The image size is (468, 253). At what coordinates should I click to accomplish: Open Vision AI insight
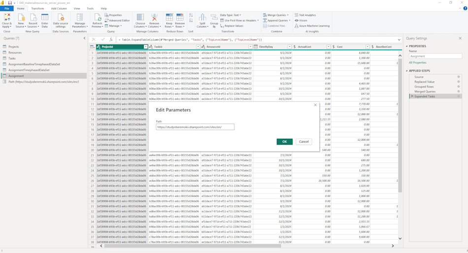pyautogui.click(x=301, y=20)
